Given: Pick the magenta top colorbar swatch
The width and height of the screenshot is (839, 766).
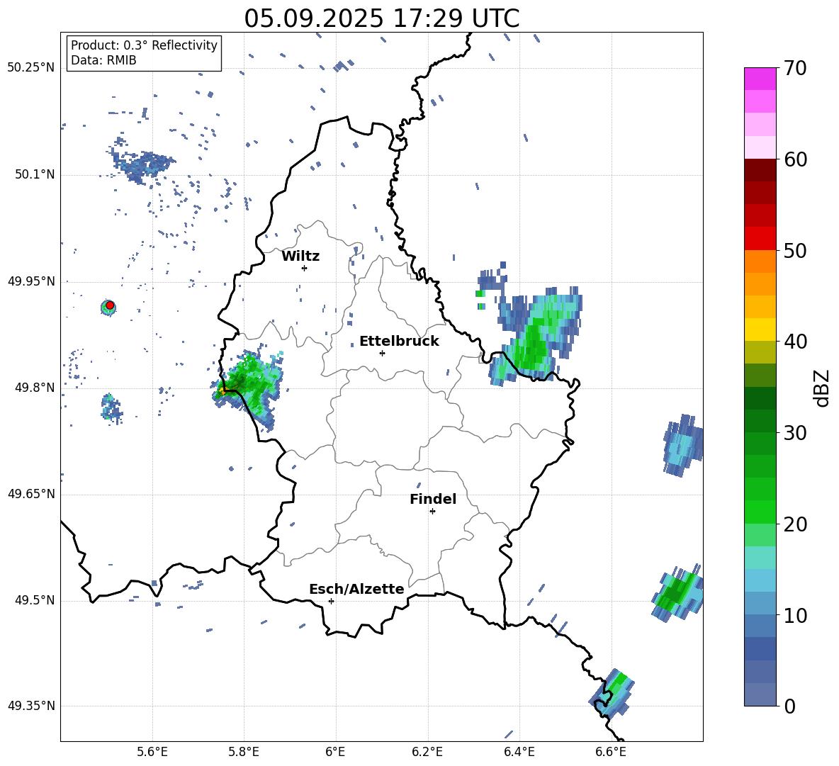Looking at the screenshot, I should click(760, 79).
